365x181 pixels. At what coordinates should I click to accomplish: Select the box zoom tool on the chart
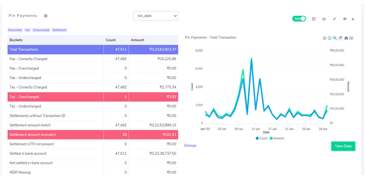(x=335, y=38)
